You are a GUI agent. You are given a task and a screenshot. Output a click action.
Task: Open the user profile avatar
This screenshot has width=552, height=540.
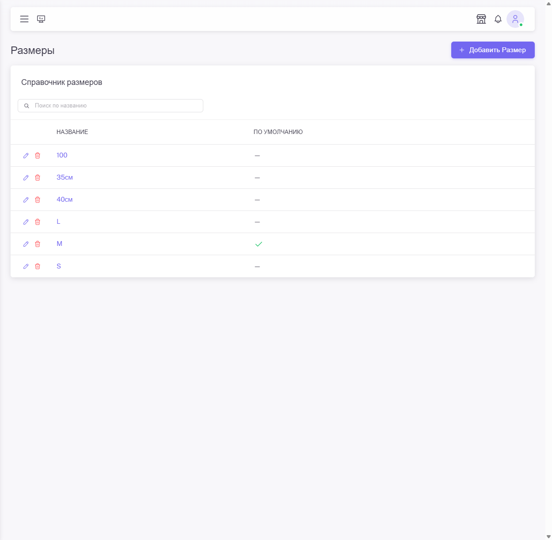coord(515,19)
